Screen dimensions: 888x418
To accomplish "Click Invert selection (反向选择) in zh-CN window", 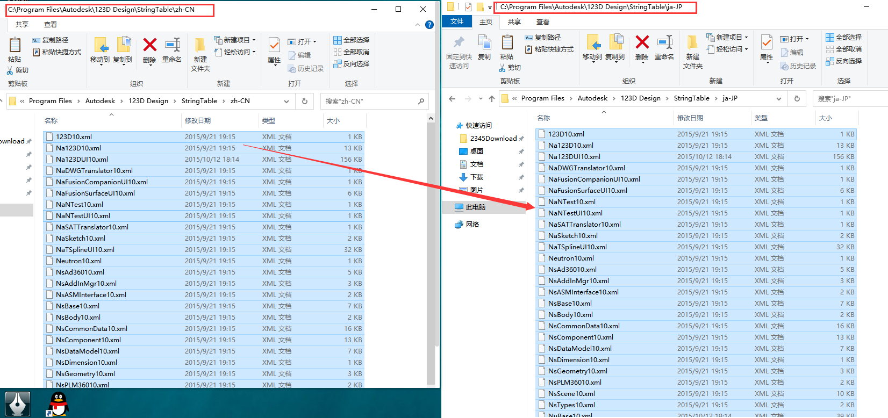I will [351, 64].
